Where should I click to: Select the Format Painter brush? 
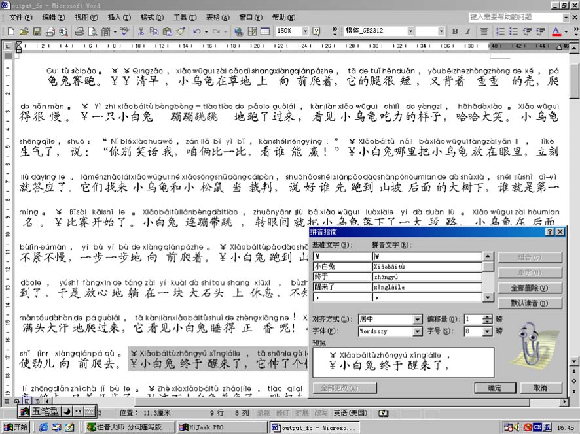point(181,31)
